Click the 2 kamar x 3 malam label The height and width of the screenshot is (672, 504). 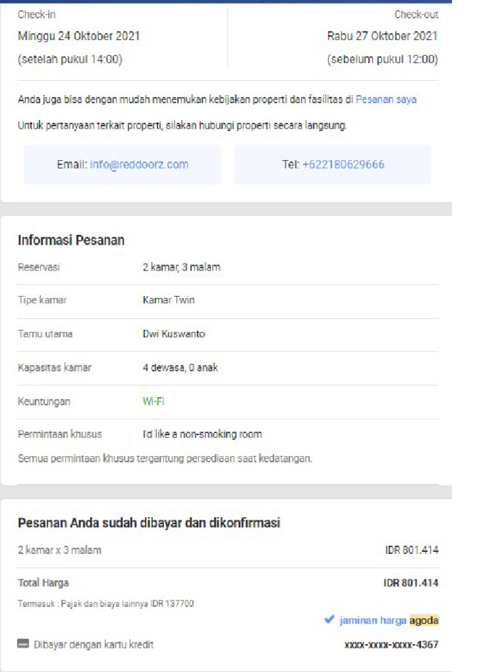60,550
